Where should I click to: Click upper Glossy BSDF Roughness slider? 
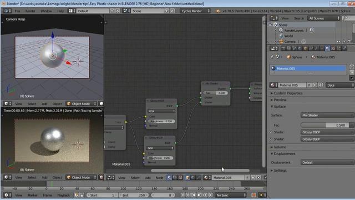161,121
